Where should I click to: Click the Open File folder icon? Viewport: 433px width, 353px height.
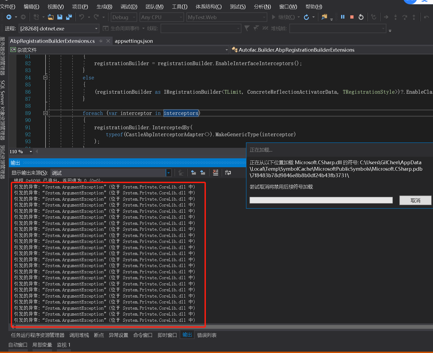tap(51, 17)
